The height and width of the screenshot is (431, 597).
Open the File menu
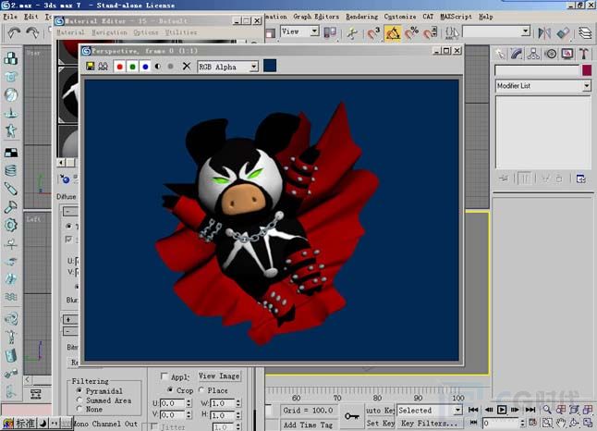[x=10, y=17]
